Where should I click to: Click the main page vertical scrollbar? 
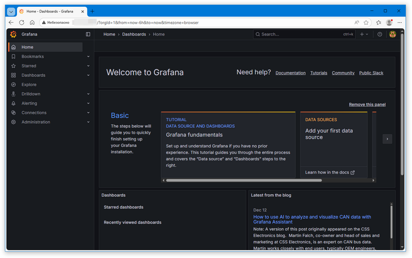click(x=402, y=104)
